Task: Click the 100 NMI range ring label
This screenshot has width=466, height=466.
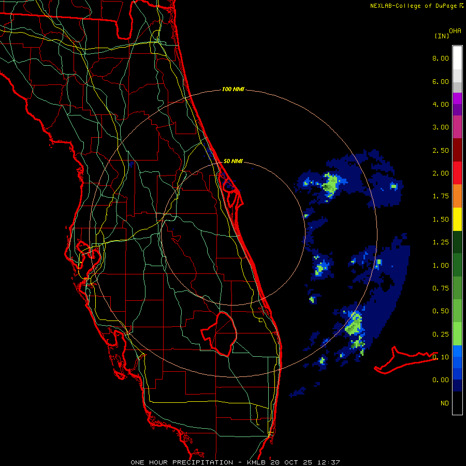Action: click(x=233, y=89)
